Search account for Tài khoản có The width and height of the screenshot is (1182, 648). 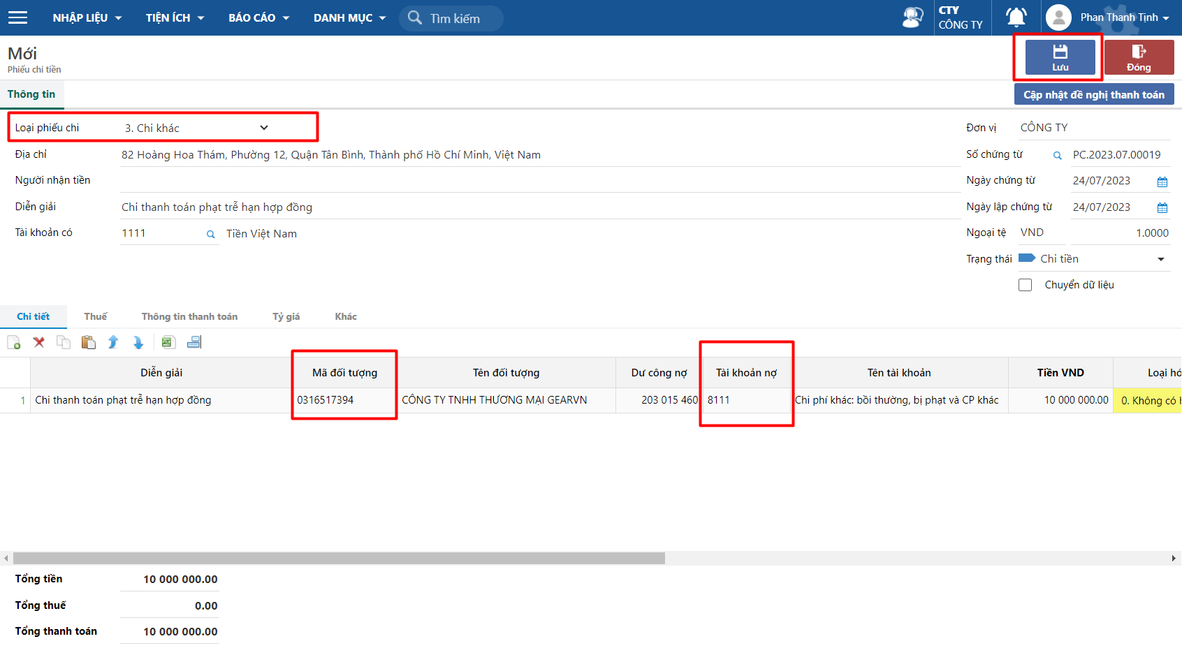coord(210,235)
